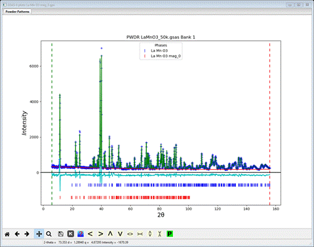Reset plot view with Home icon
The width and height of the screenshot is (314, 247).
coord(7,234)
